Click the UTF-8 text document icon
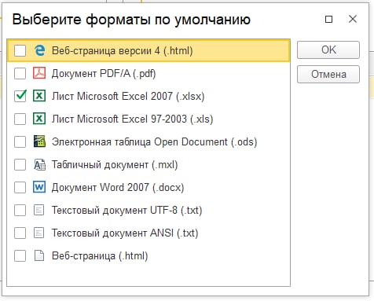 coord(39,210)
